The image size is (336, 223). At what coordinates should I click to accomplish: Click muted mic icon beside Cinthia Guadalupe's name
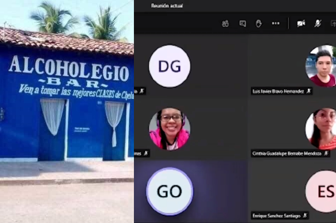(326, 154)
